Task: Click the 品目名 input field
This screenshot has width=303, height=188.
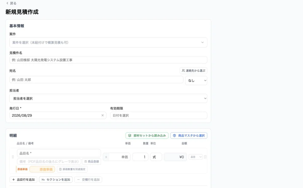Action: click(59, 153)
